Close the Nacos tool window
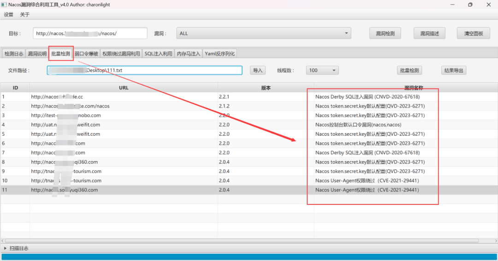 point(488,5)
